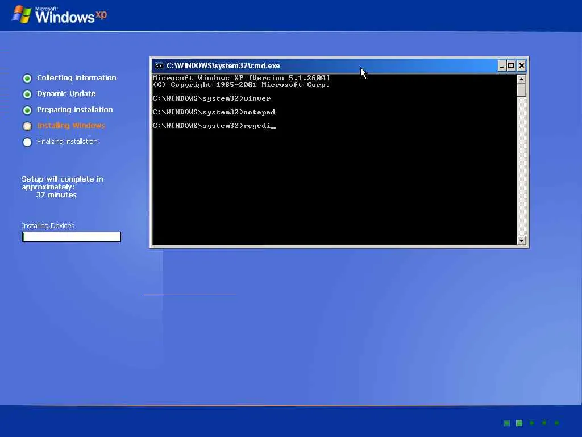Click the 'regedi' command prompt line

click(x=214, y=126)
